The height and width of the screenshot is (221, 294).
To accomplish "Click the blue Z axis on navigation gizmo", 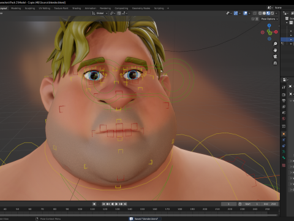I will coord(269,25).
